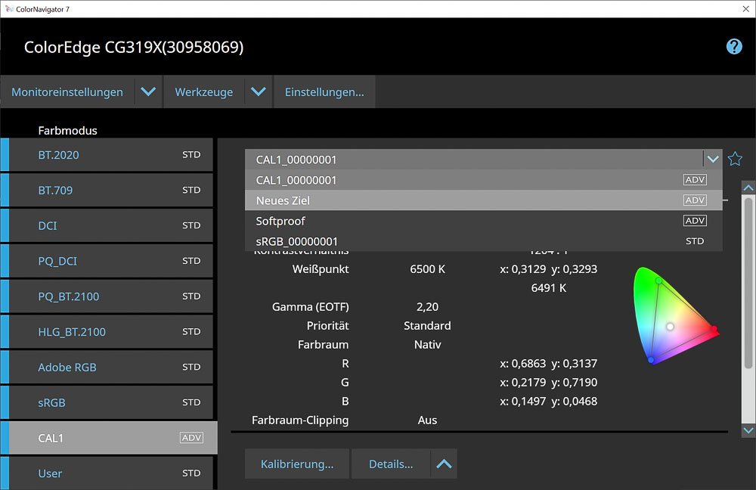Select the BT.709 color mode

pyautogui.click(x=111, y=190)
